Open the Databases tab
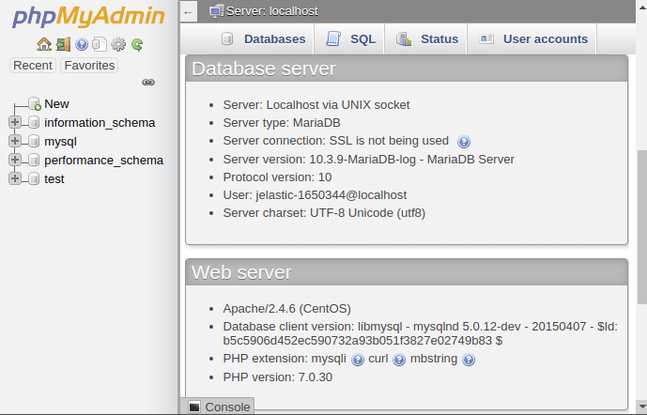Image resolution: width=647 pixels, height=415 pixels. click(x=263, y=39)
